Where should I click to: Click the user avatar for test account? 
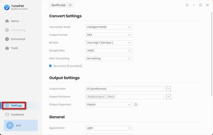coord(10,125)
